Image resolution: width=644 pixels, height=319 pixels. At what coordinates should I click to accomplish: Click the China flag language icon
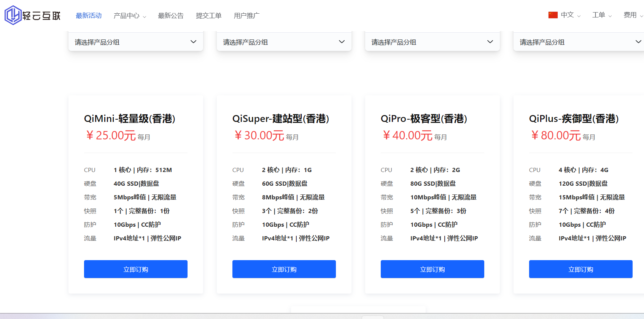[553, 15]
